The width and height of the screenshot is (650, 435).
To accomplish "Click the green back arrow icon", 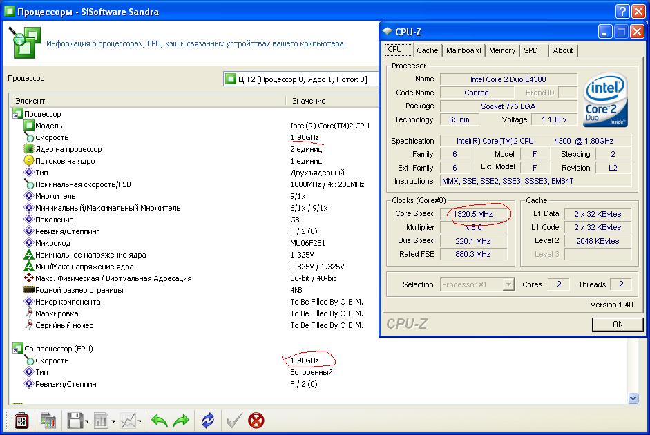I will (x=160, y=420).
